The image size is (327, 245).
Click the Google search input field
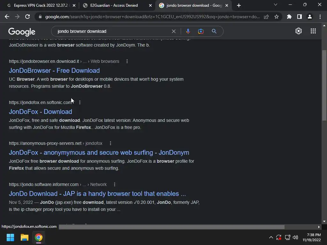coord(113,31)
